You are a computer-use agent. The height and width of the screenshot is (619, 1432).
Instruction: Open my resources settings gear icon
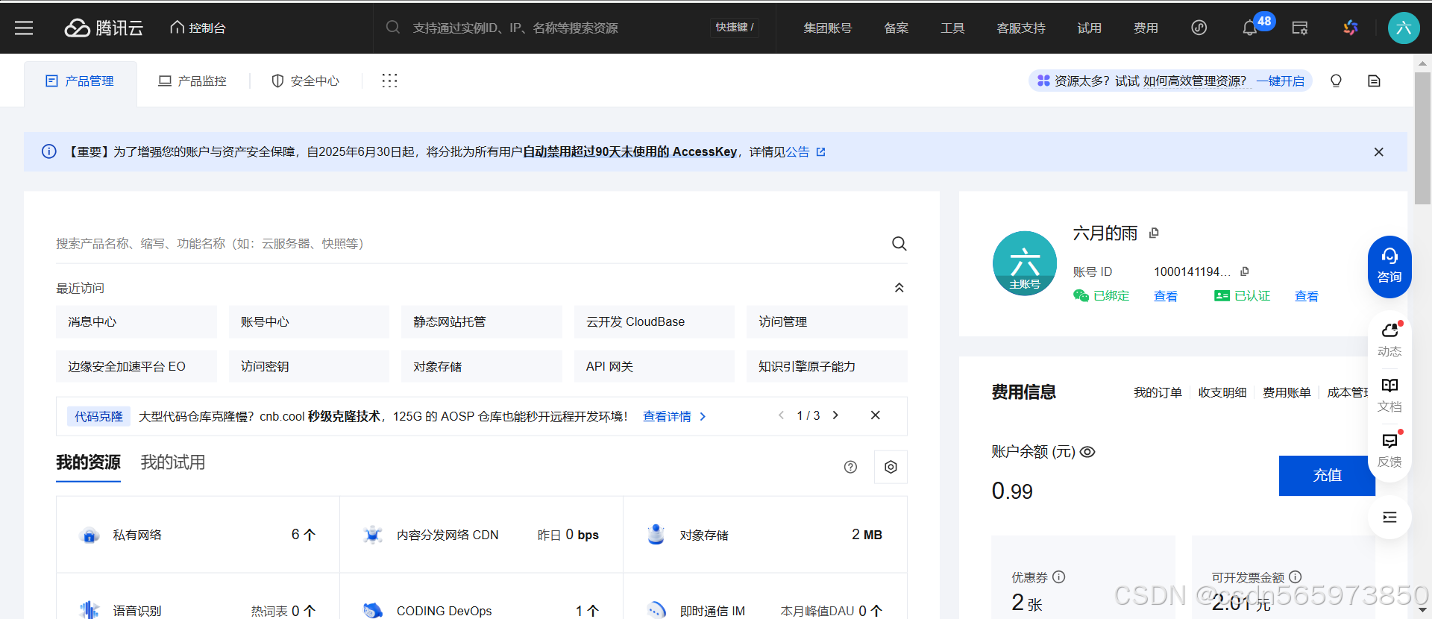891,467
